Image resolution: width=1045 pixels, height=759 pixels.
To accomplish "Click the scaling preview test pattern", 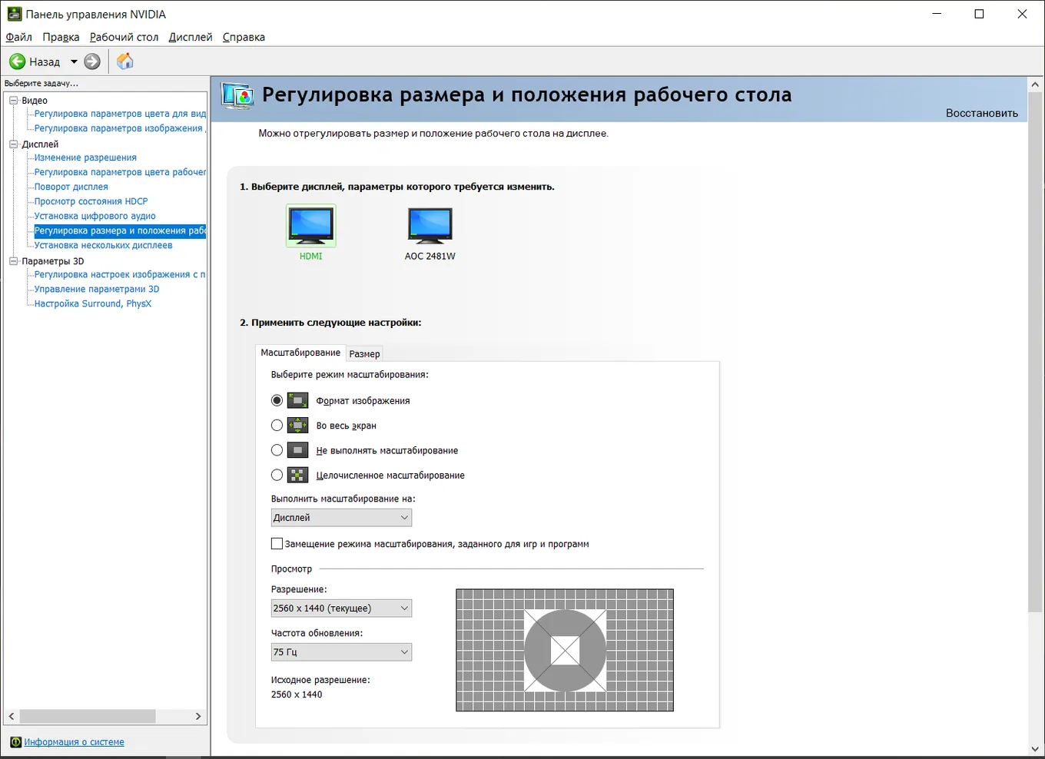I will pyautogui.click(x=565, y=650).
